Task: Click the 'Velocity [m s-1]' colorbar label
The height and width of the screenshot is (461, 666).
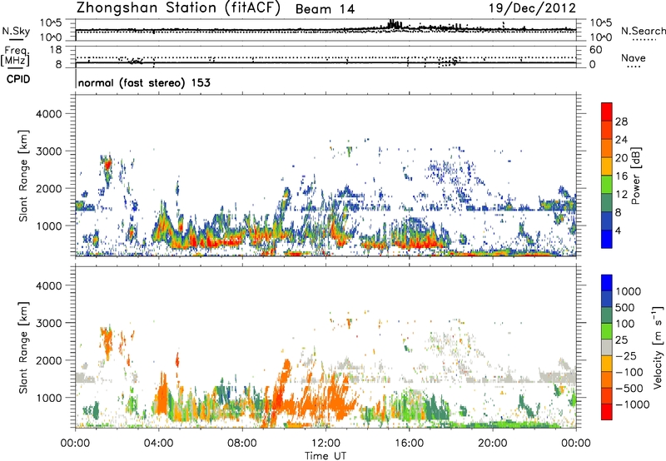Action: [658, 347]
